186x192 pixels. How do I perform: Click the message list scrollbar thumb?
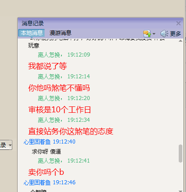coord(181,154)
